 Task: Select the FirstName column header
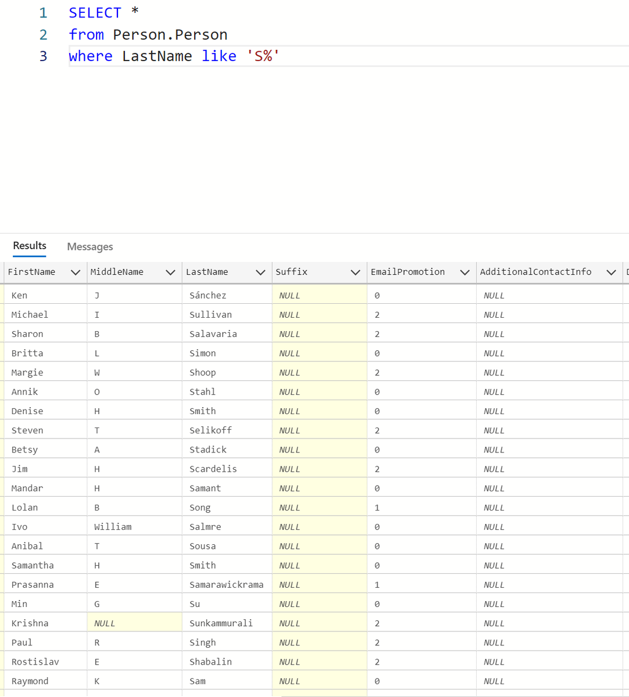(x=45, y=272)
